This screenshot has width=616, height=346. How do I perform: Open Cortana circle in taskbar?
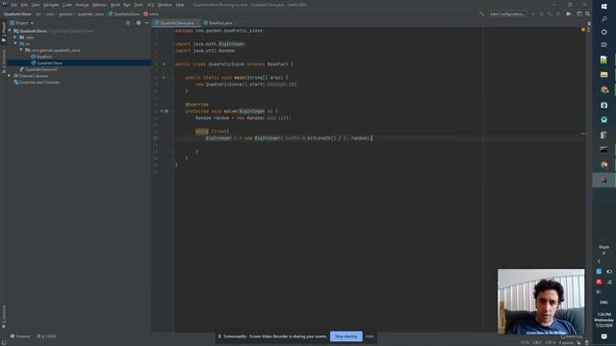tap(604, 32)
